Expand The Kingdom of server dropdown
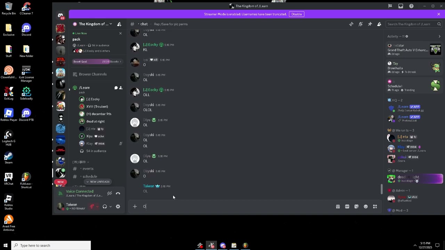The image size is (445, 250). (111, 24)
